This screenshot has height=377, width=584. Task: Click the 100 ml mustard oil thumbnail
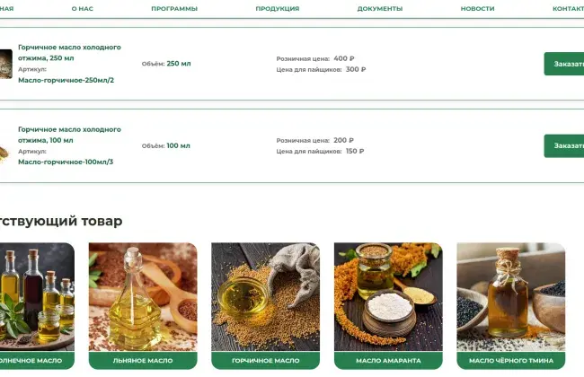4,153
